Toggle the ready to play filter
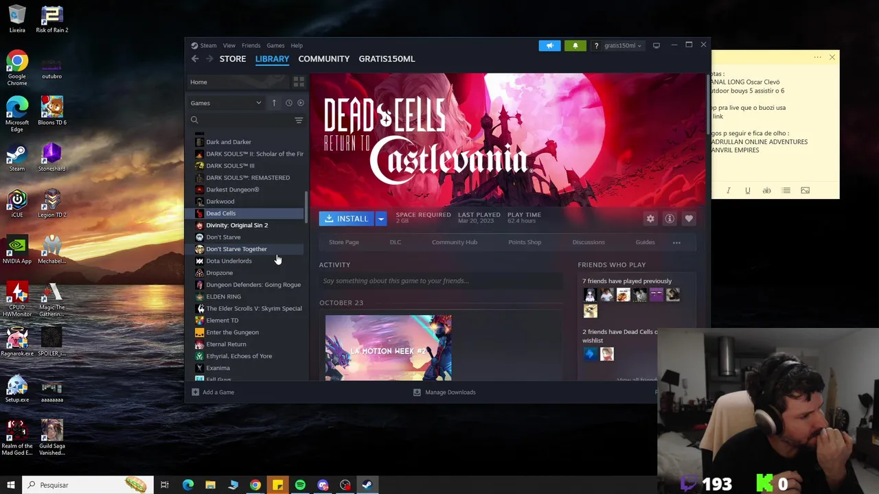This screenshot has width=879, height=494. point(300,103)
